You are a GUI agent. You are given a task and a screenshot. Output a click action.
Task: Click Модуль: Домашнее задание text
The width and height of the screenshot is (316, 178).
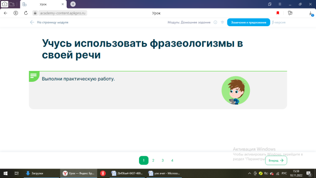[189, 22]
